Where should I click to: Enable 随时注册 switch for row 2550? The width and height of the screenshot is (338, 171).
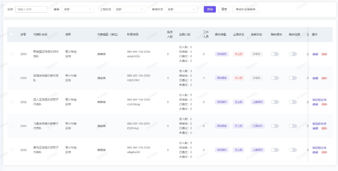293,150
